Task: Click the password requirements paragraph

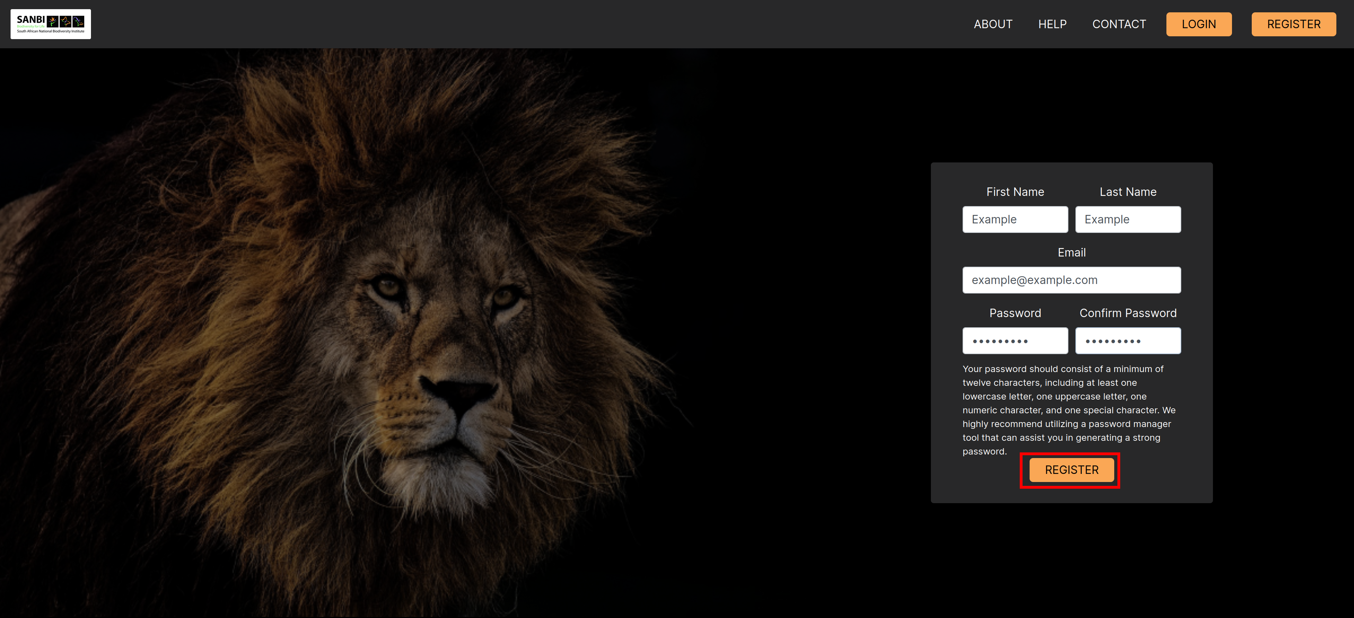Action: pos(1069,410)
